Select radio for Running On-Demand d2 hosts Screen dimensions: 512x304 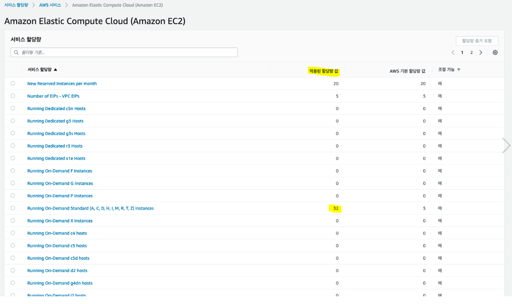pos(13,270)
